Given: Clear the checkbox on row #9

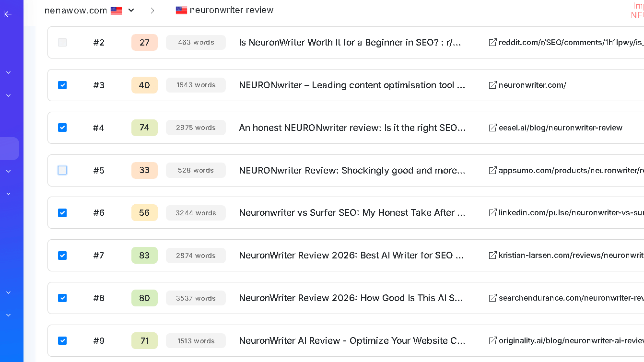Looking at the screenshot, I should [x=62, y=340].
